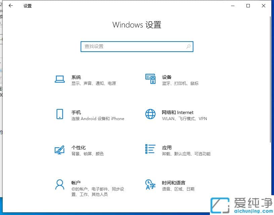Select the 连接 Android 设备和 iPhone link
Viewport: 274px width, 215px height.
[x=98, y=118]
